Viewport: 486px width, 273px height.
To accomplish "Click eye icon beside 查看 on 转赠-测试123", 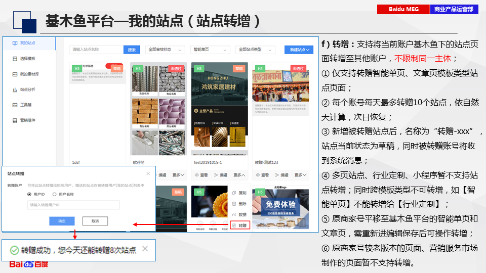I will [258, 175].
